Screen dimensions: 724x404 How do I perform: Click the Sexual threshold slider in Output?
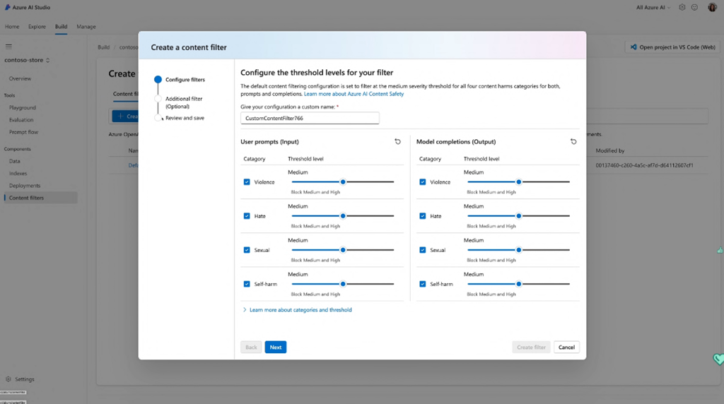(518, 250)
